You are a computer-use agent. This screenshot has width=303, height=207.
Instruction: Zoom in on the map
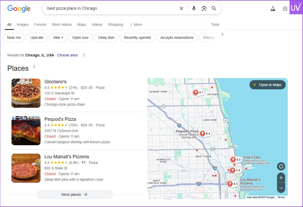(281, 178)
